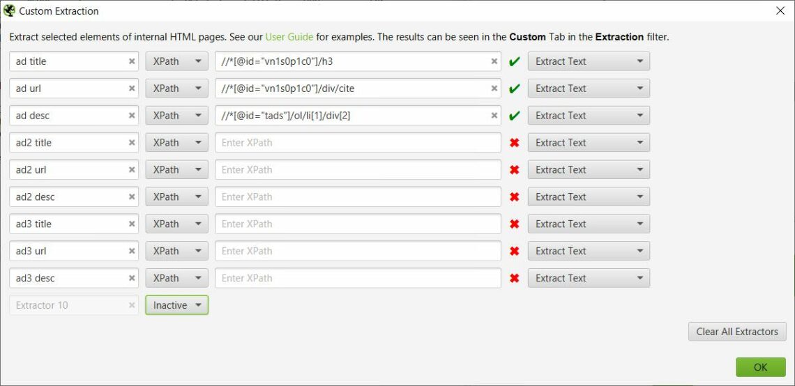Open Extract Text dropdown for ad title

[589, 61]
